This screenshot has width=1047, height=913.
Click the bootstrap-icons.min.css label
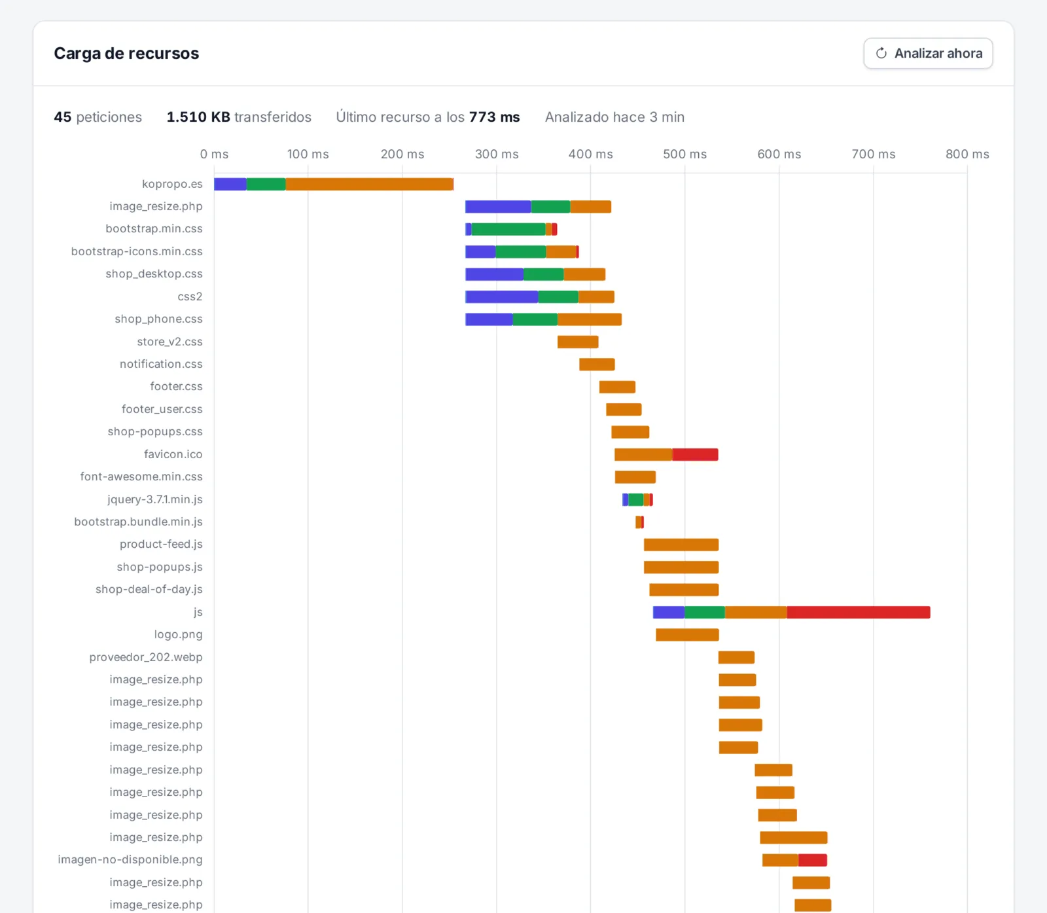click(137, 251)
